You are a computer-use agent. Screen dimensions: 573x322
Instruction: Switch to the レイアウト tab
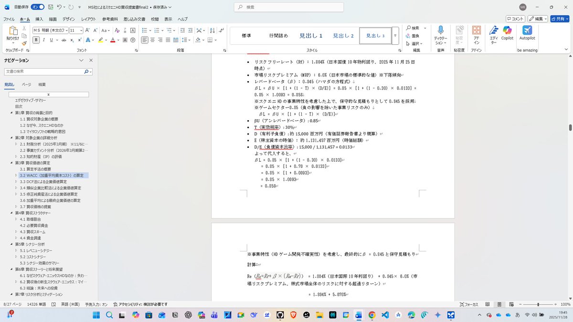88,19
